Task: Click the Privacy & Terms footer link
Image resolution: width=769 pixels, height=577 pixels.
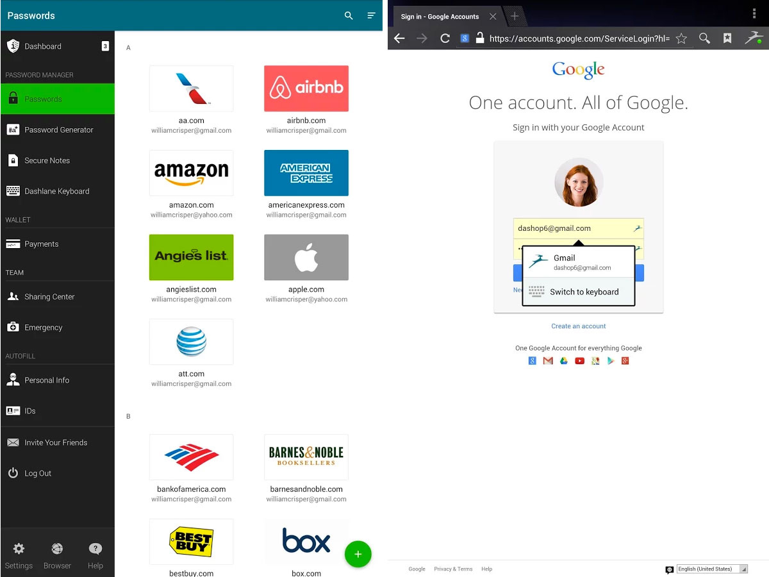Action: pos(453,569)
